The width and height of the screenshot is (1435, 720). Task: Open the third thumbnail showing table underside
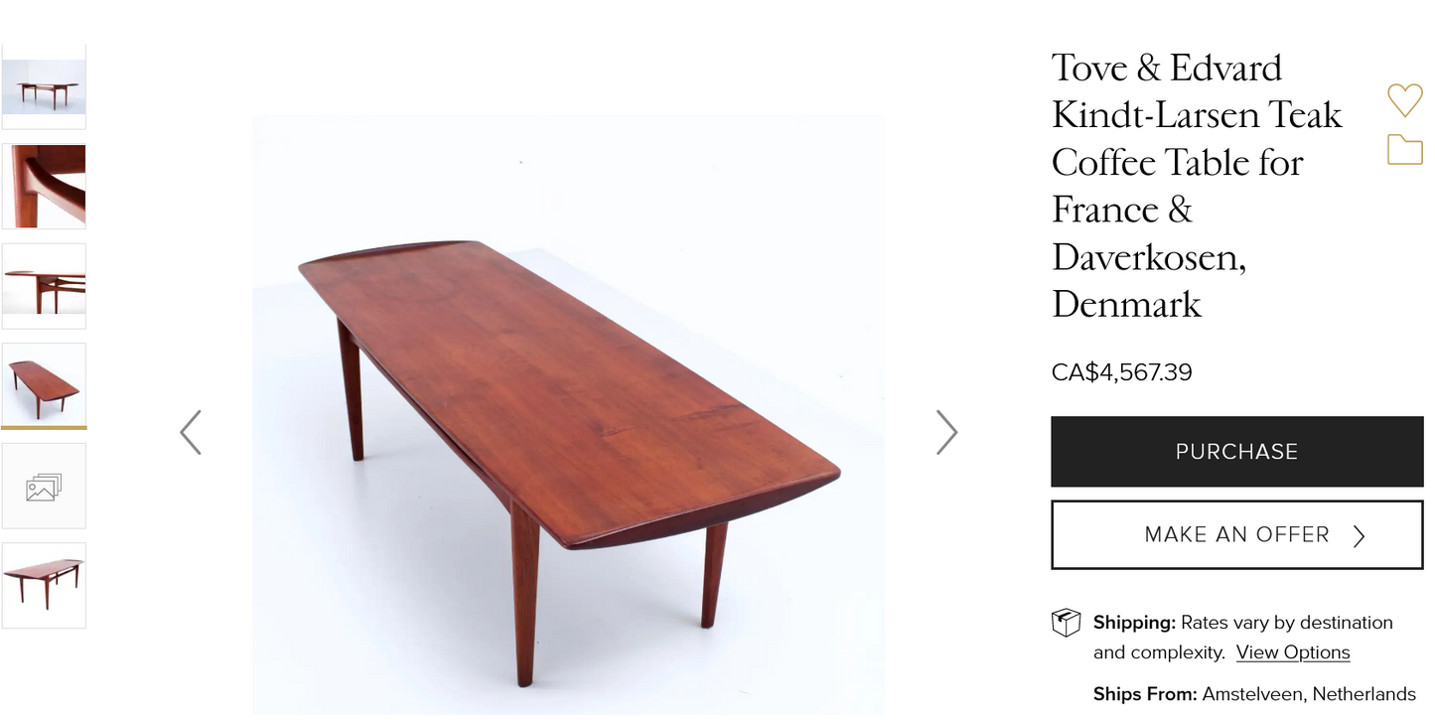tap(44, 286)
